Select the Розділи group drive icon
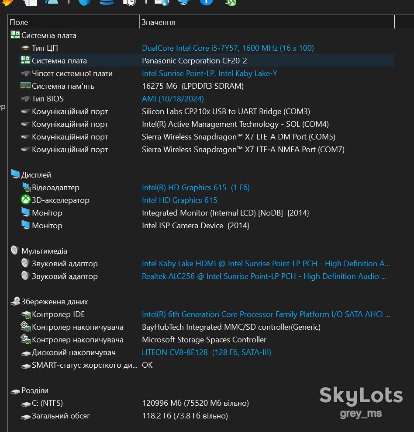414x432 pixels. (x=15, y=391)
